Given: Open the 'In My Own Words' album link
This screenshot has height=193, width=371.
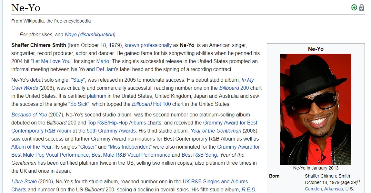Looking at the screenshot, I should [247, 80].
